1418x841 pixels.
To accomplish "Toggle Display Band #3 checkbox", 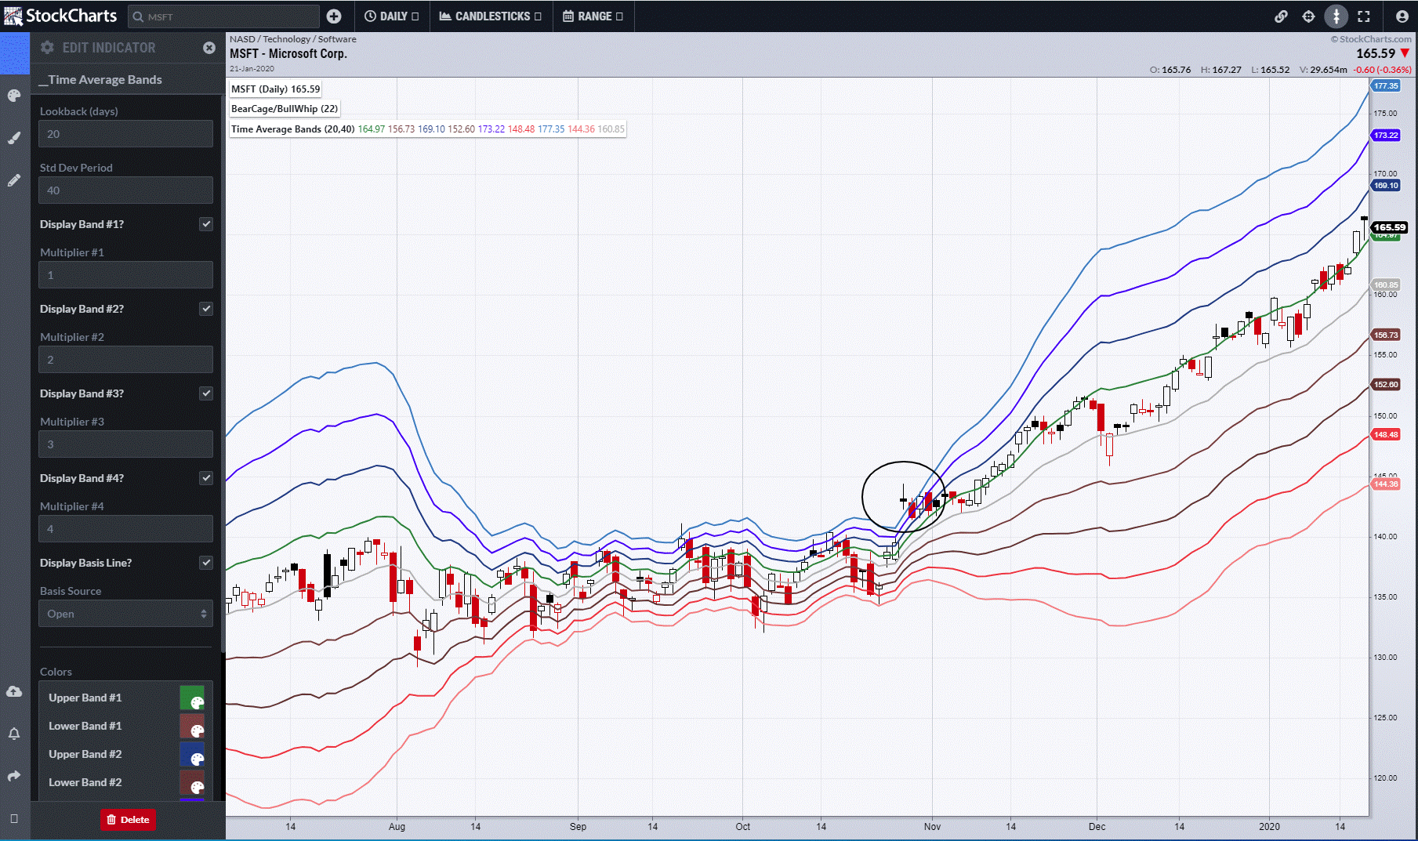I will pyautogui.click(x=206, y=393).
